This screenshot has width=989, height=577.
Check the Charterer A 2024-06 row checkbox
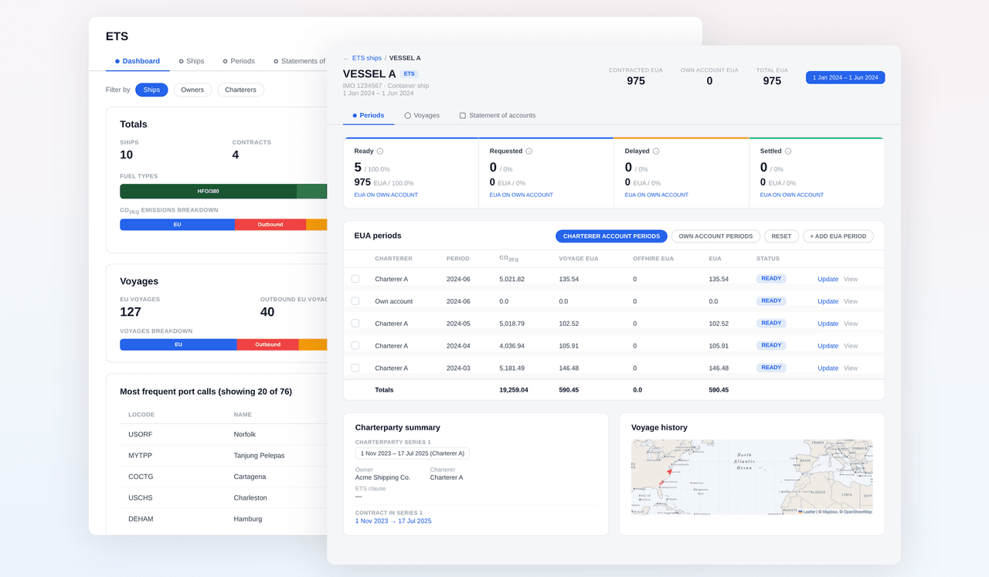[355, 279]
